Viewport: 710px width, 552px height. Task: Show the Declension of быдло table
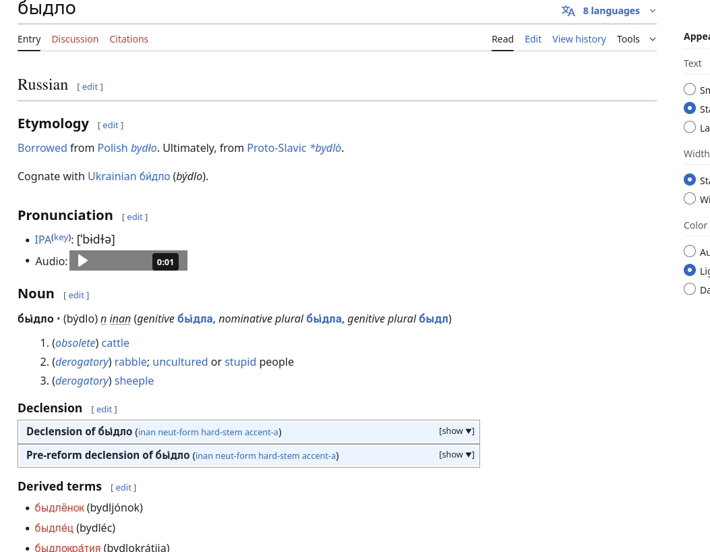coord(456,431)
